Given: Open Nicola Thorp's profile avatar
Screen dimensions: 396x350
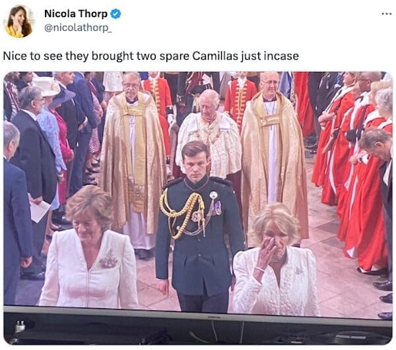Looking at the screenshot, I should pyautogui.click(x=18, y=20).
